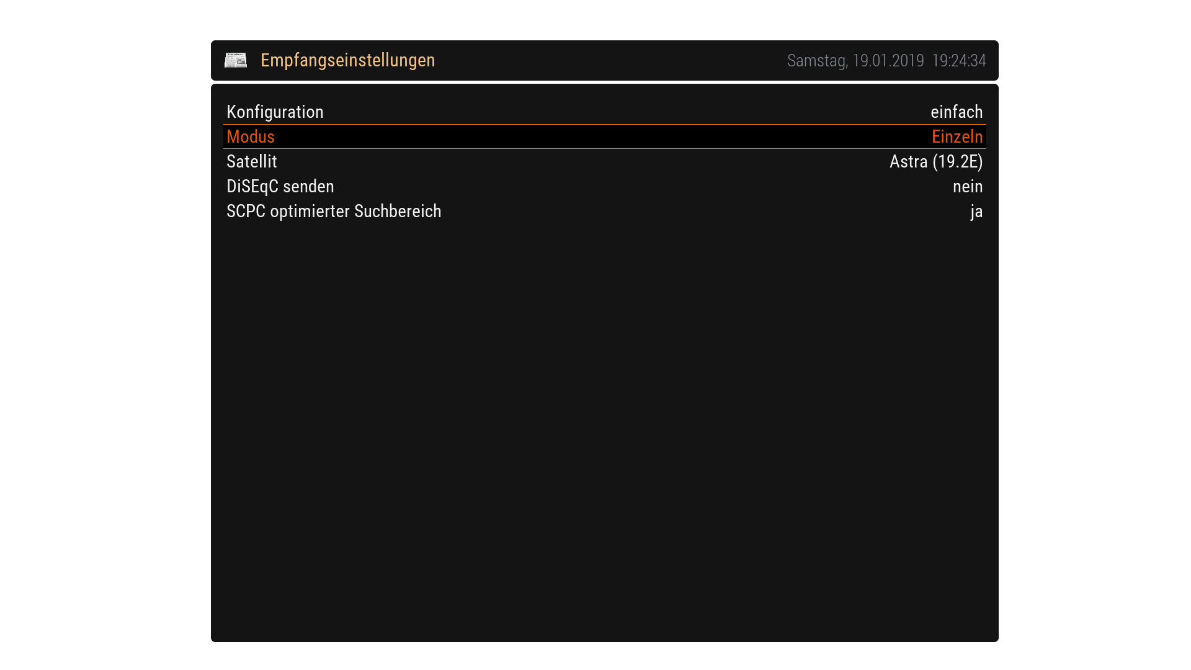Click the black background left of the panel
This screenshot has height=670, width=1191.
105,335
